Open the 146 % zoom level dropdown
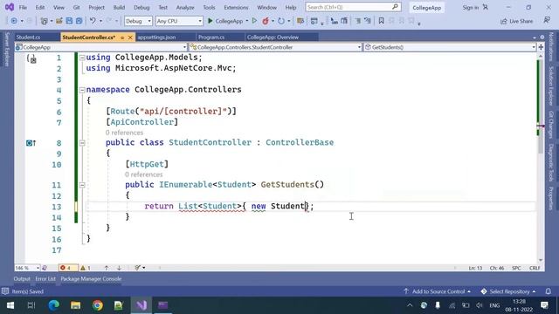This screenshot has width=559, height=314. [x=27, y=268]
